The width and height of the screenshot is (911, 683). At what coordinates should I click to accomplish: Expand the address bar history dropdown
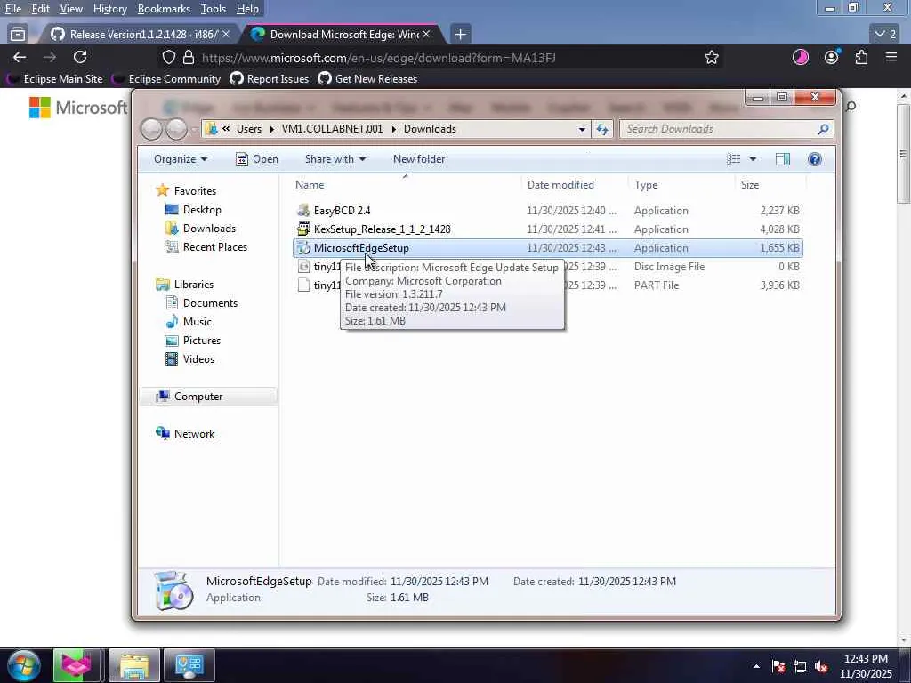pos(582,129)
